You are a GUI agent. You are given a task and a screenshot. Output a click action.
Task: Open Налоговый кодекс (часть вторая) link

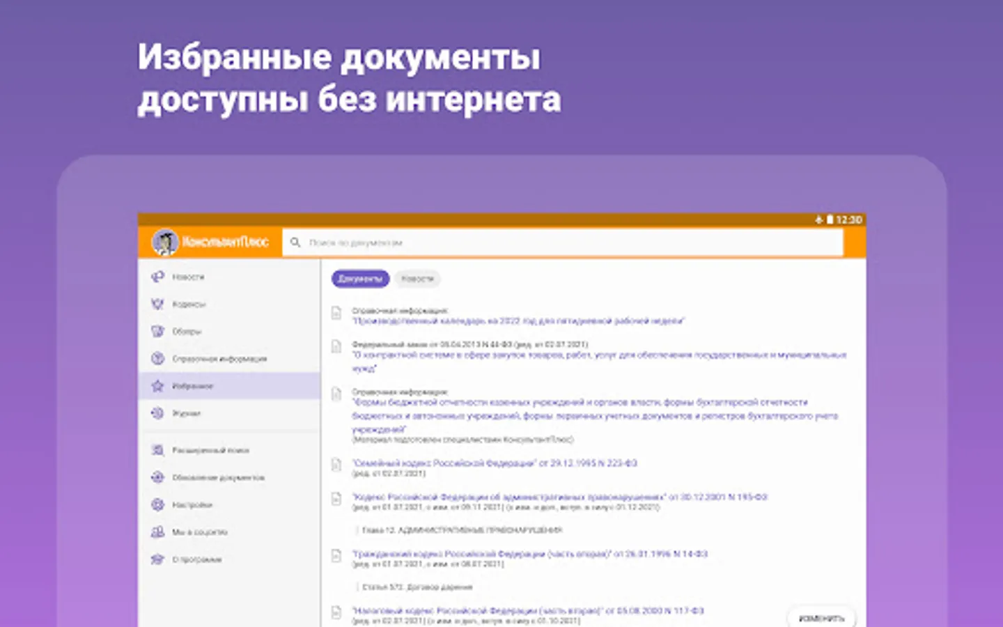[x=528, y=611]
